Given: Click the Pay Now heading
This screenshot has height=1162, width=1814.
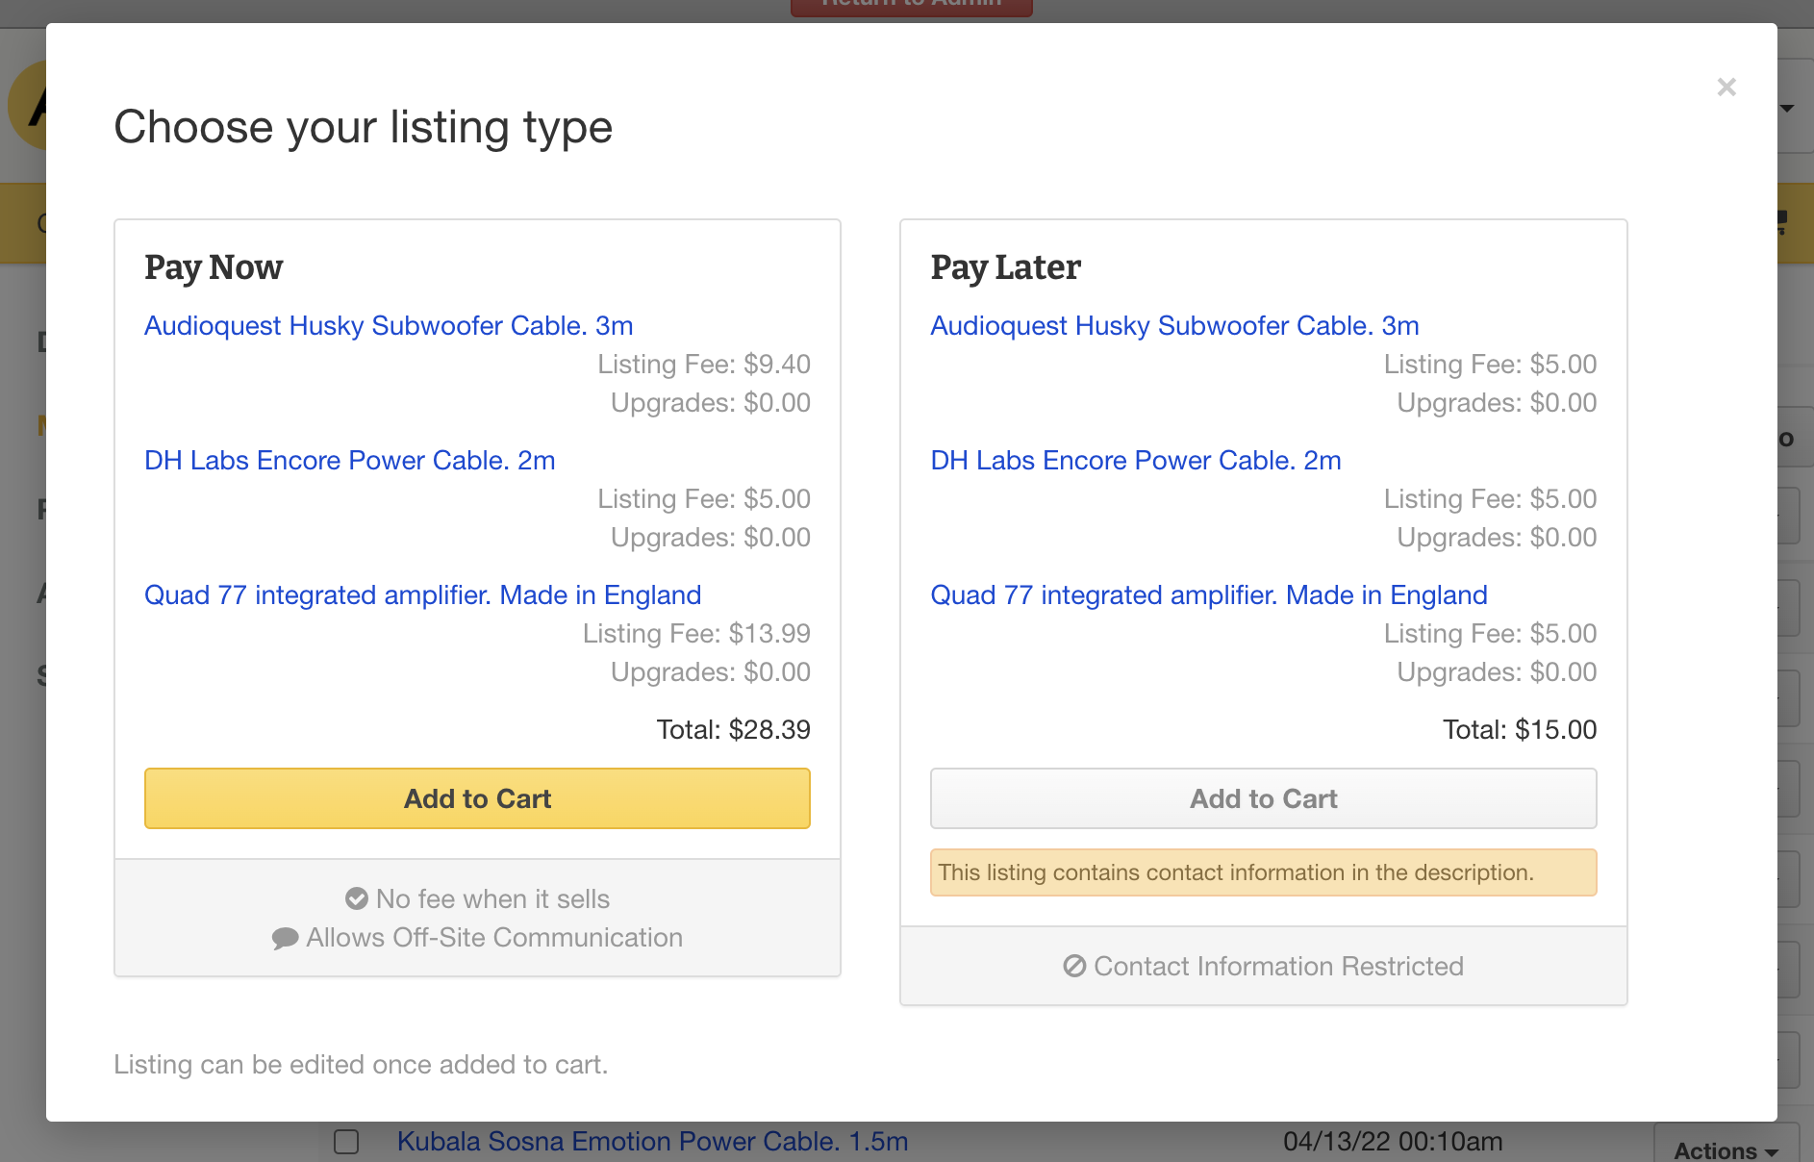Looking at the screenshot, I should (214, 267).
